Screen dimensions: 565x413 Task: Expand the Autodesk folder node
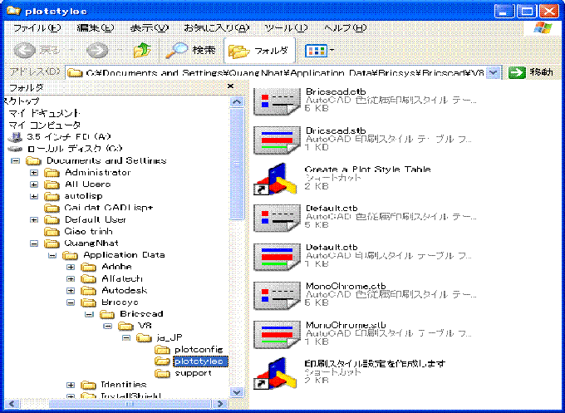[x=71, y=291]
